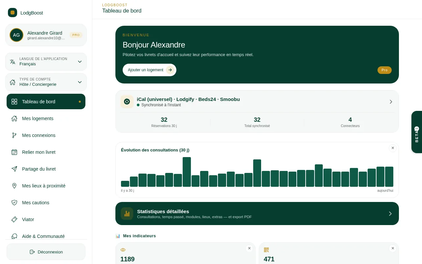
Task: Open Statistiques détaillées via its chevron
Action: pos(390,214)
